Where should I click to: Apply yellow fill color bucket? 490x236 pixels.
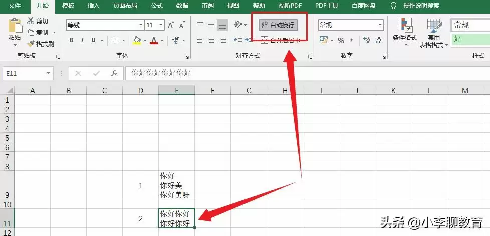coord(137,40)
